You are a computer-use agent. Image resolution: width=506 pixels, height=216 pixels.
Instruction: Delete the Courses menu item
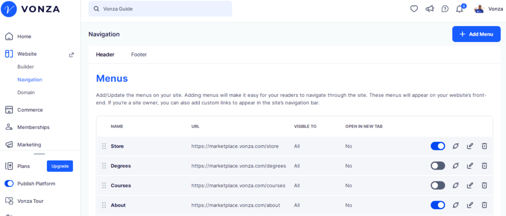coord(484,185)
